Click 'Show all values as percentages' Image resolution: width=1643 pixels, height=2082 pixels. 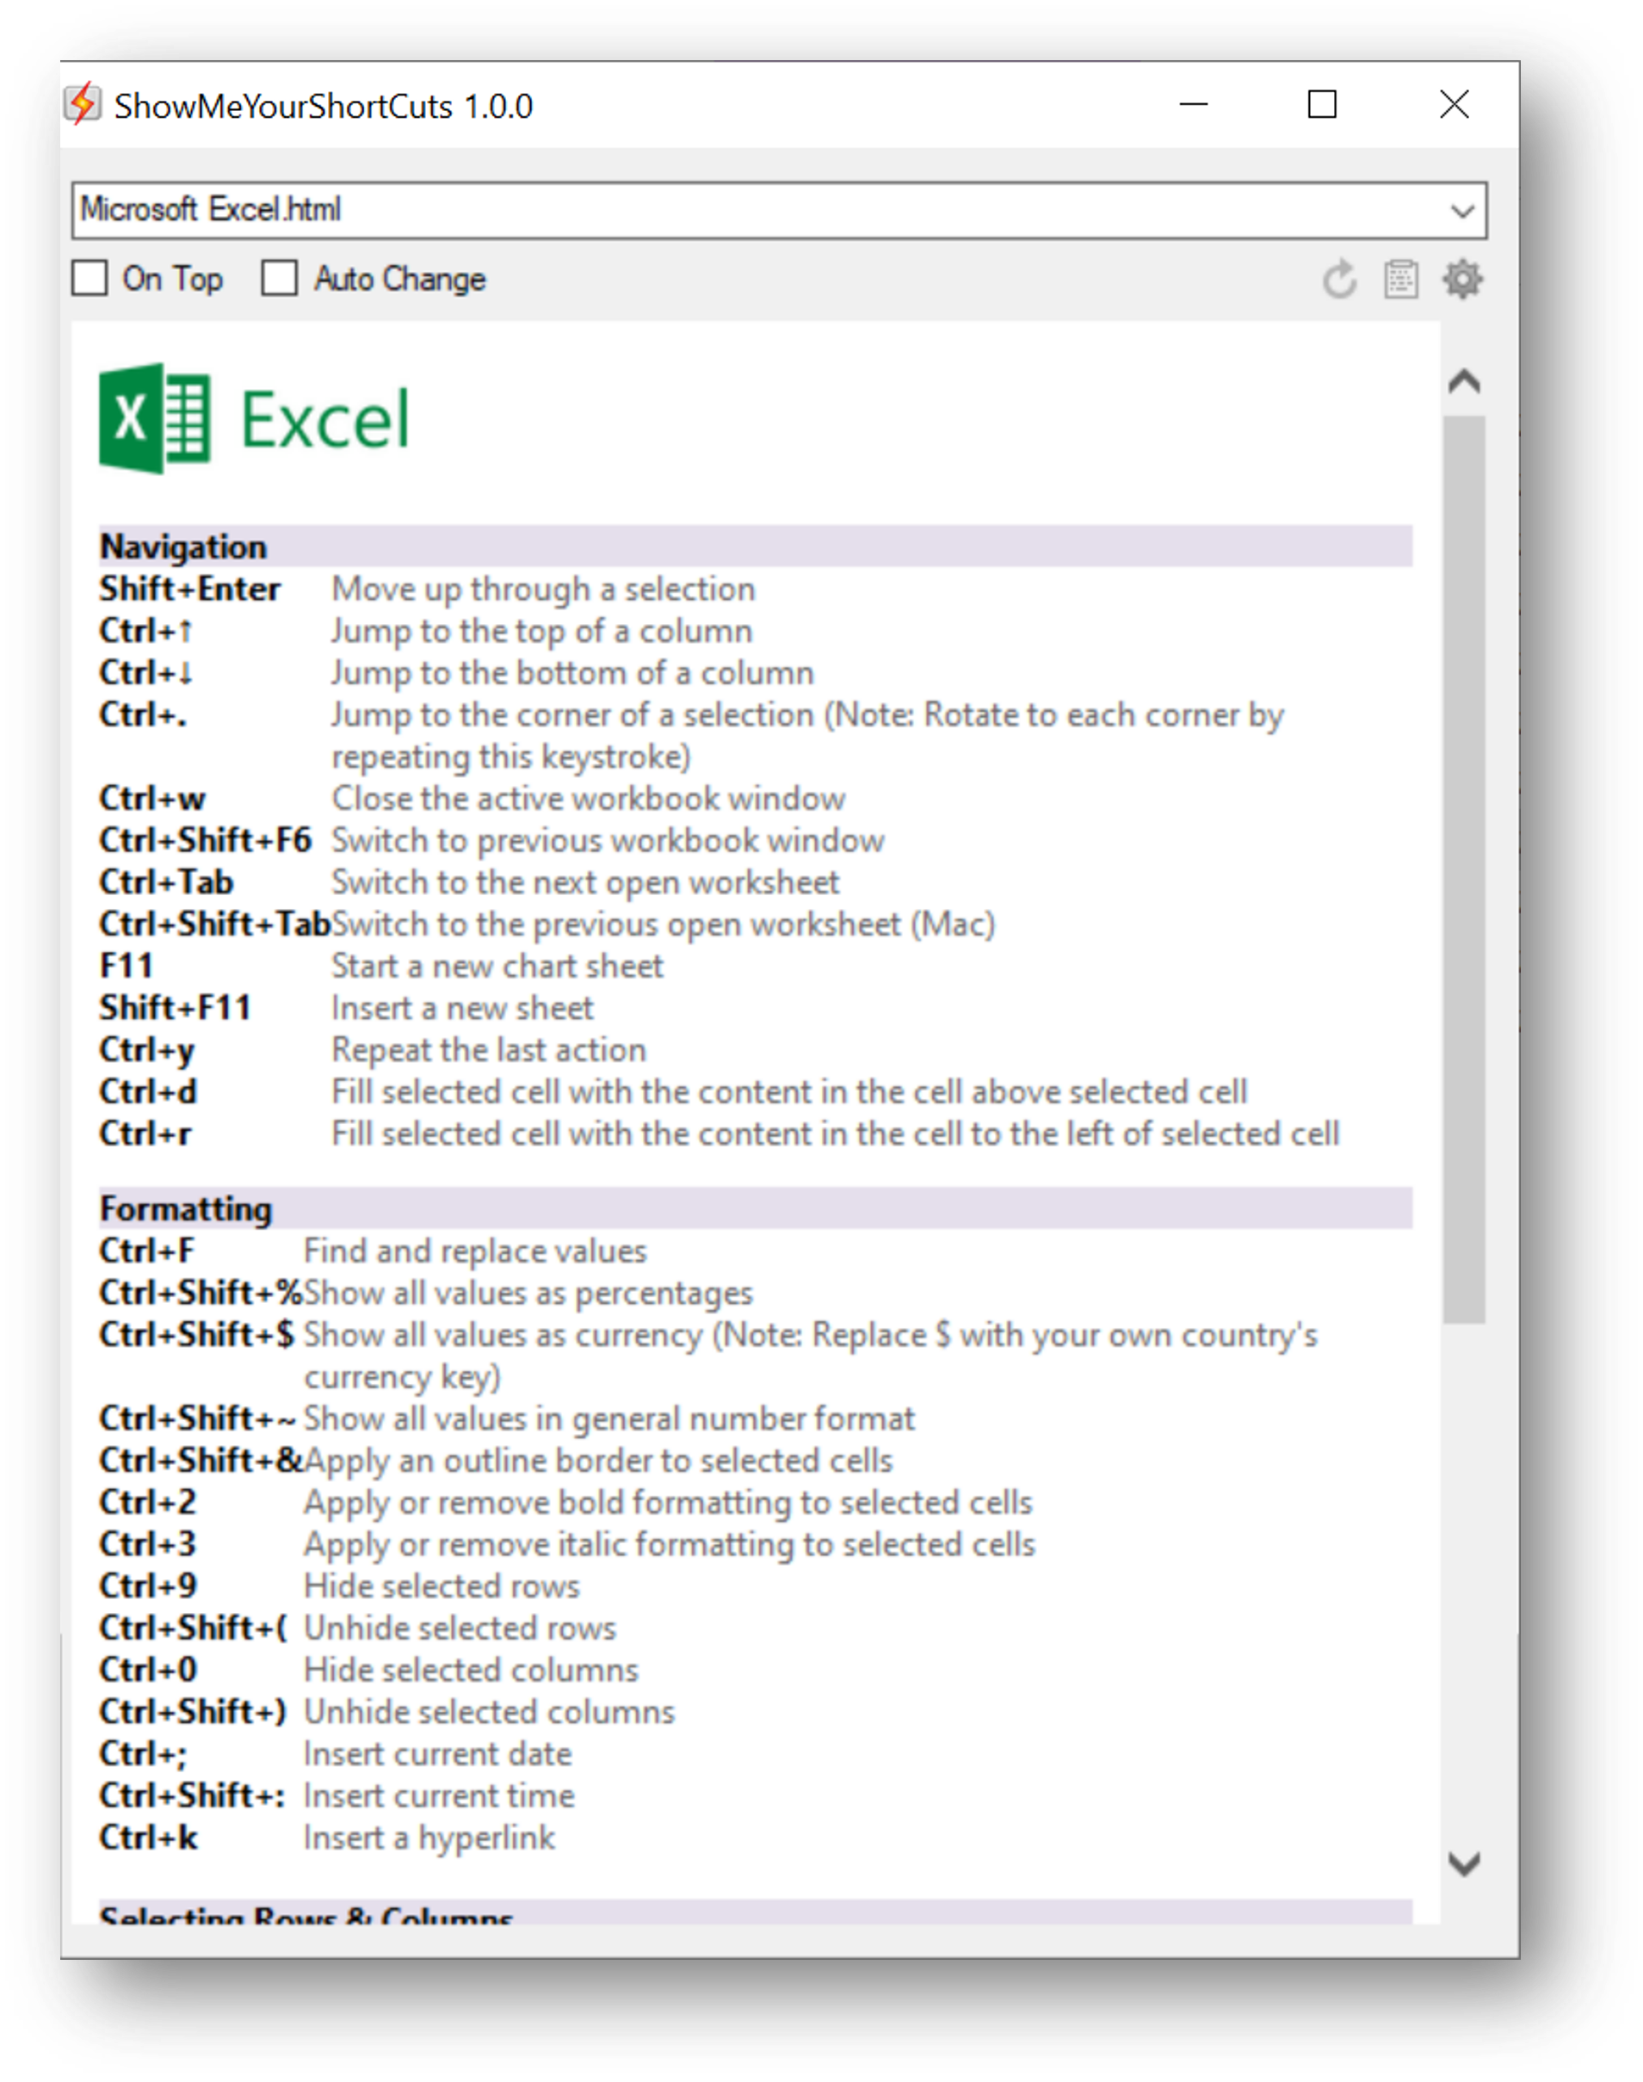pyautogui.click(x=528, y=1293)
